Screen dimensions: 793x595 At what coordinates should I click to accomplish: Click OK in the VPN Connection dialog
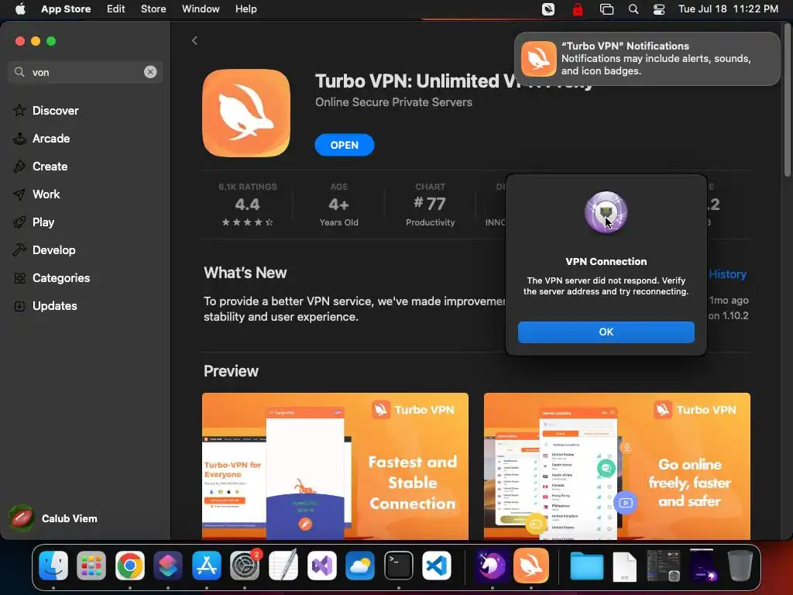[x=606, y=332]
